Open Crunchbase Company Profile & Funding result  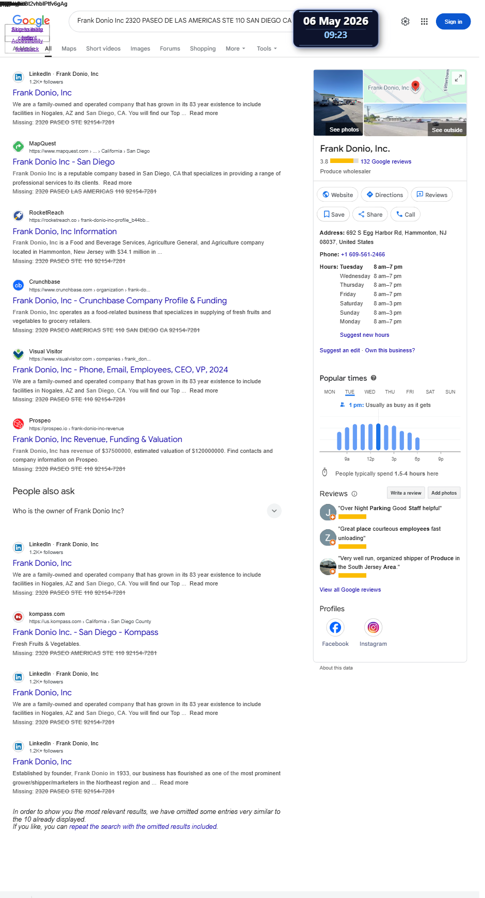120,301
